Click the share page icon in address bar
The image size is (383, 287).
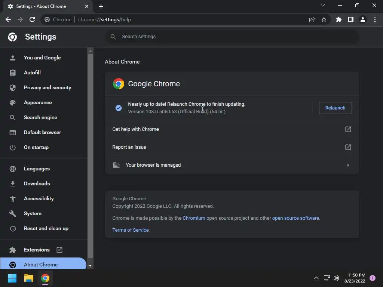click(x=312, y=19)
